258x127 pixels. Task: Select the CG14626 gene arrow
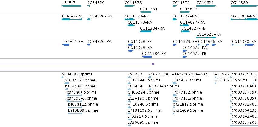206,6
